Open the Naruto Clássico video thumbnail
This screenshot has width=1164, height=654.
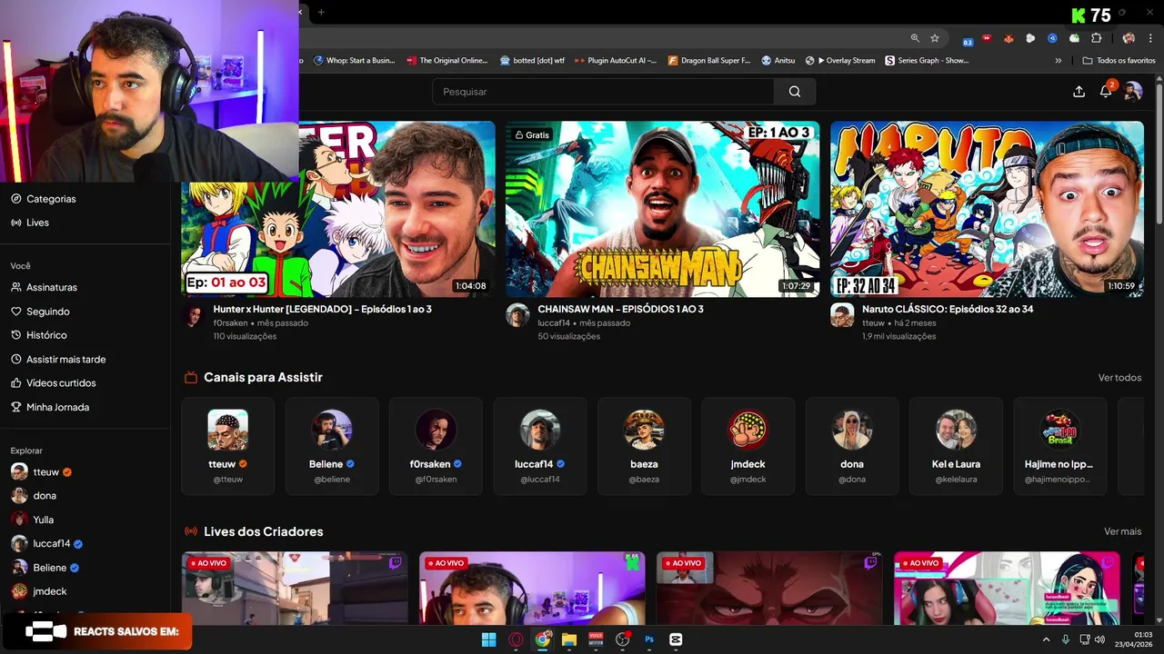(987, 209)
